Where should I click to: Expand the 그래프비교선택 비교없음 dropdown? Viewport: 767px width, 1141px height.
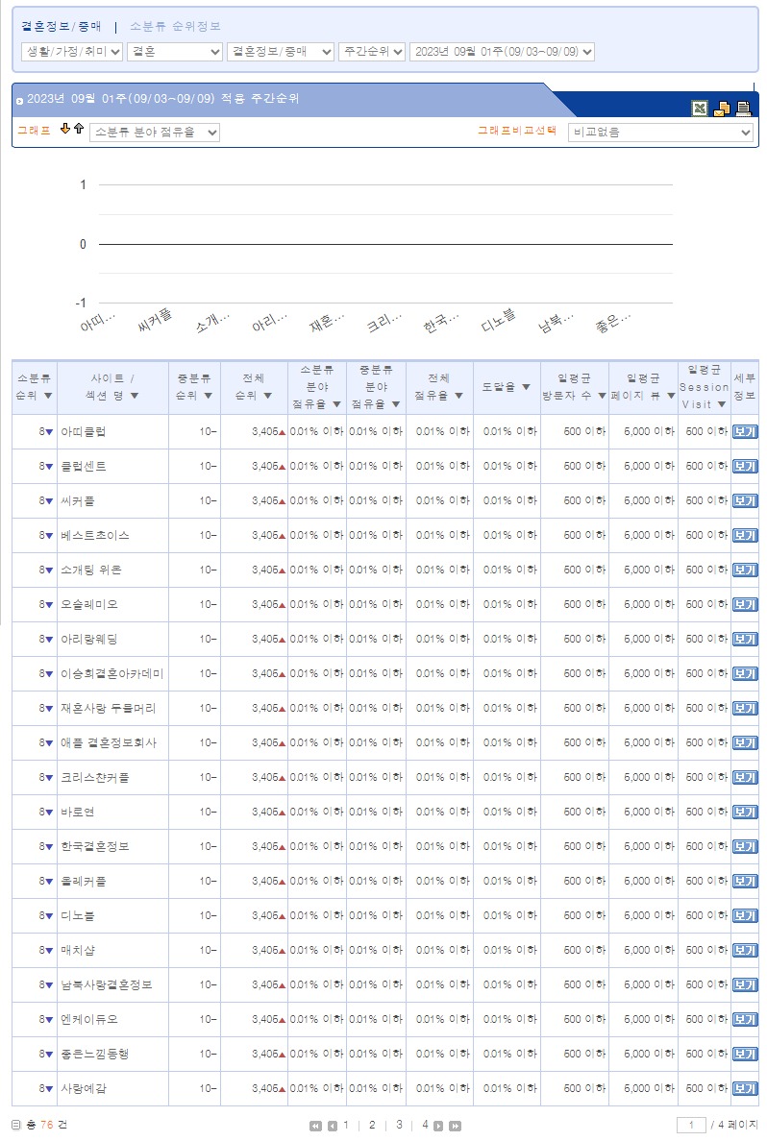[x=660, y=133]
